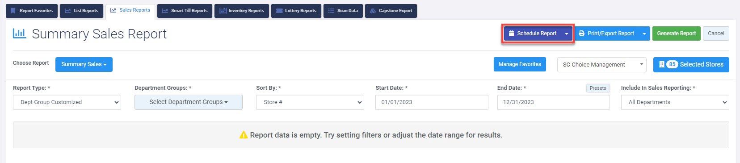Click the printer icon on Print/Export Report
This screenshot has width=740, height=163.
581,33
